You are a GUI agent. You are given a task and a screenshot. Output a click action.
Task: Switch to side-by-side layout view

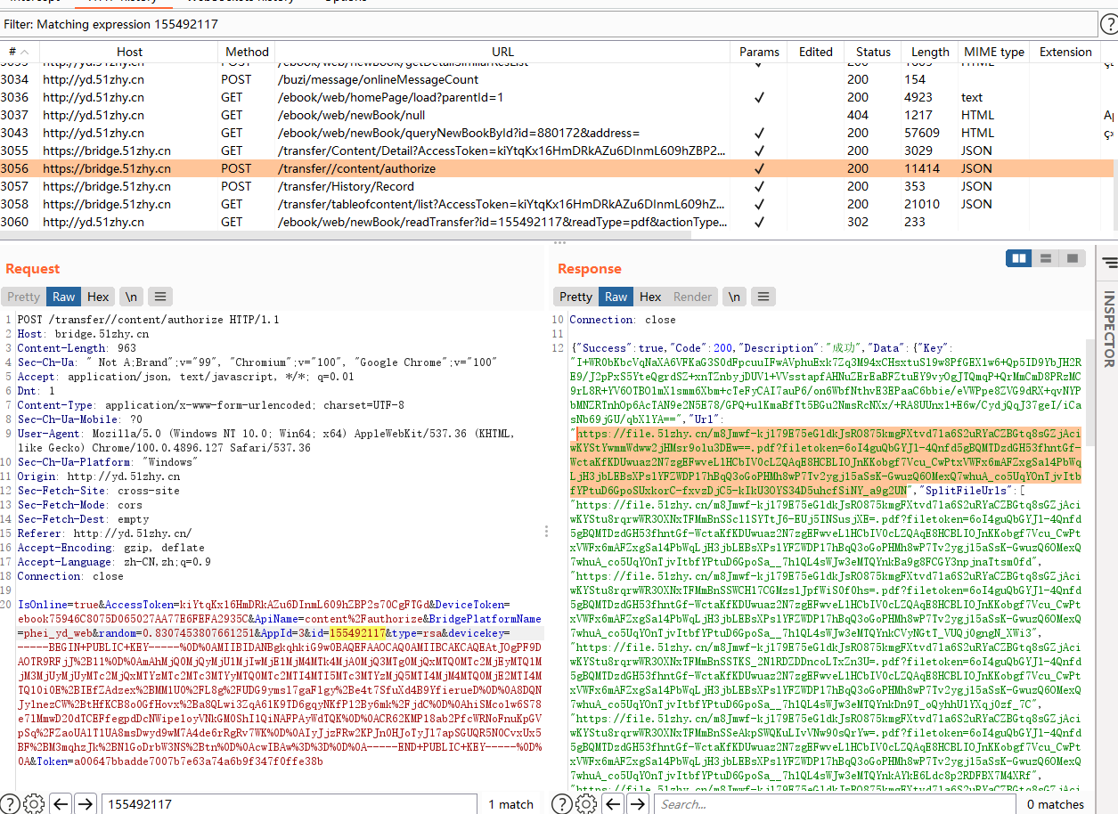click(1019, 258)
